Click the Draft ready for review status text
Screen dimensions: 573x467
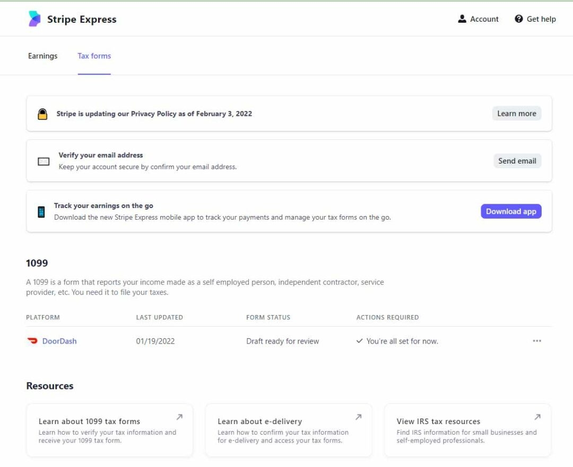283,341
